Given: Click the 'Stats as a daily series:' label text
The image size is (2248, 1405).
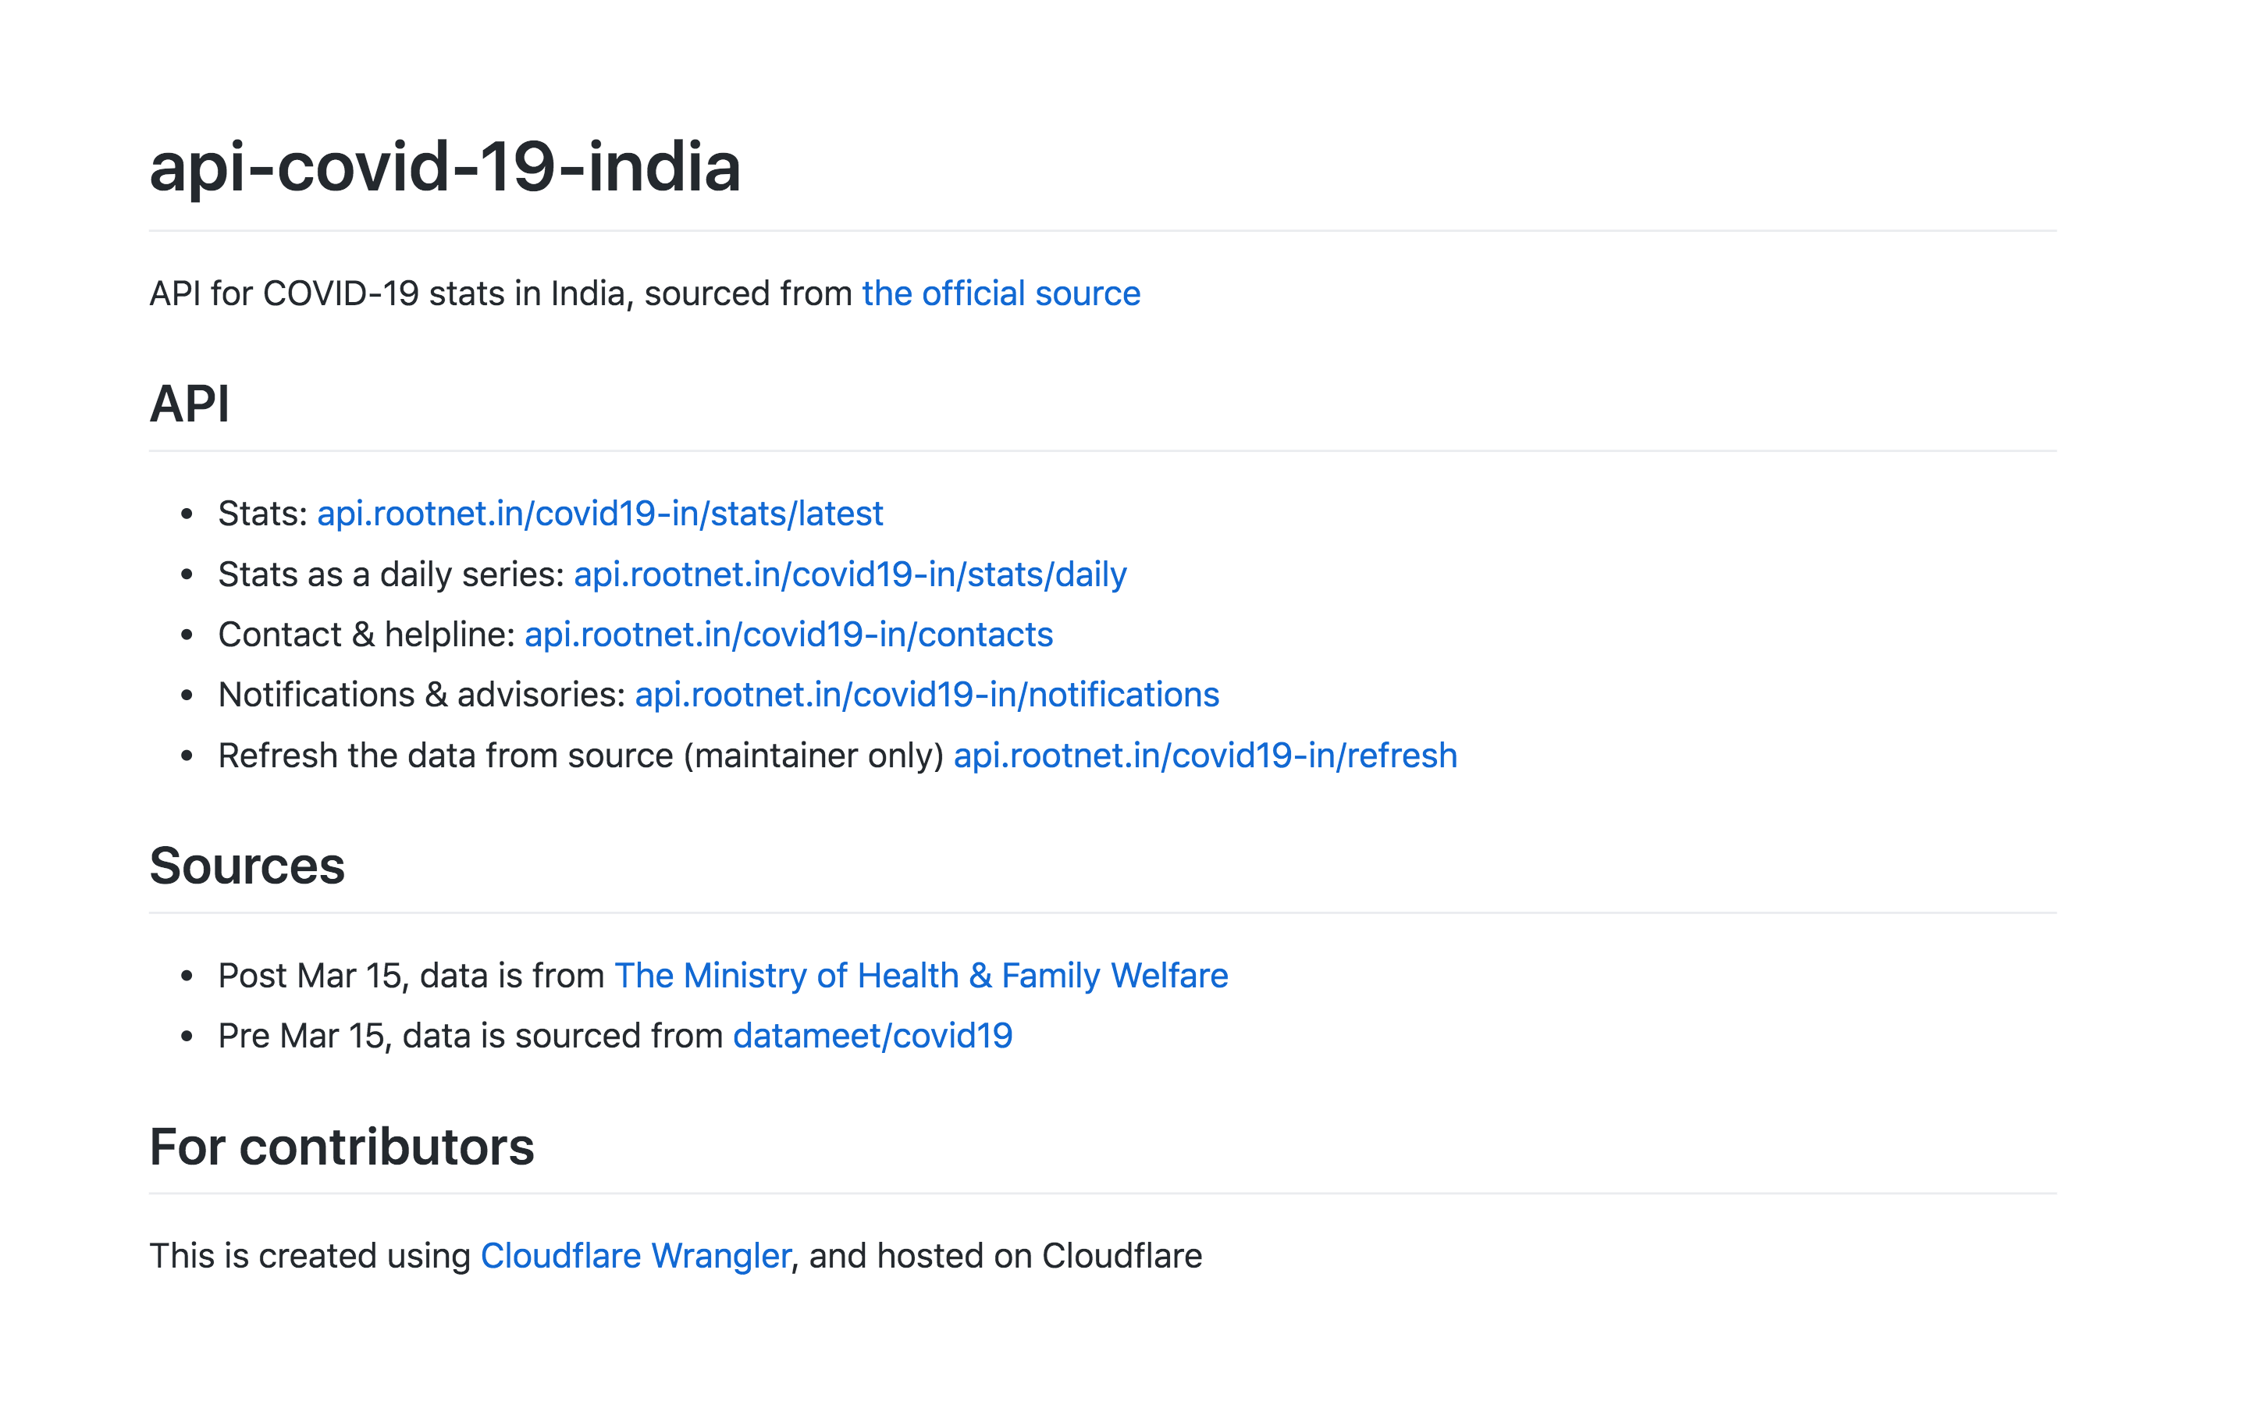Looking at the screenshot, I should pyautogui.click(x=391, y=574).
